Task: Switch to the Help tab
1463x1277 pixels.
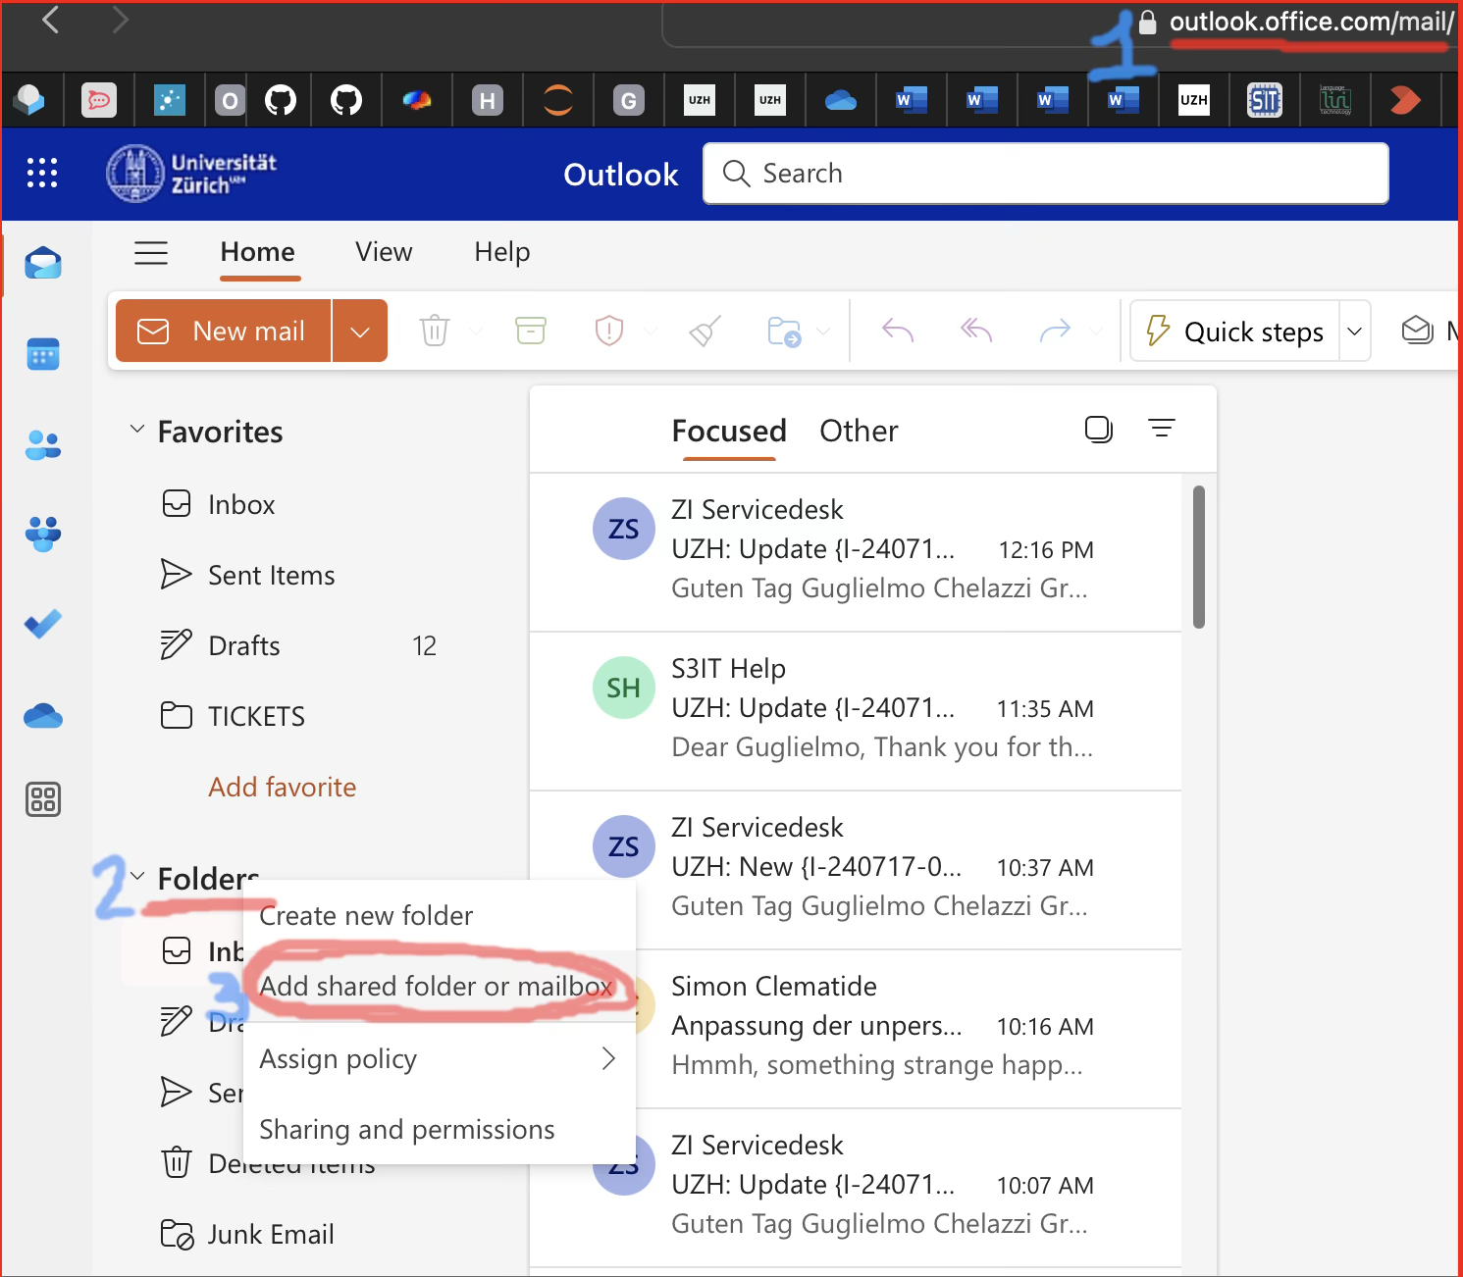Action: click(502, 252)
